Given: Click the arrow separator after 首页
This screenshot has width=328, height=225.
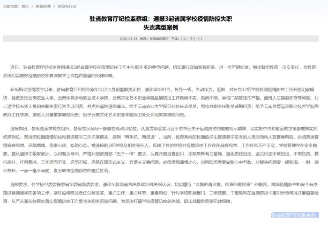Looking at the screenshot, I should click(x=33, y=7).
